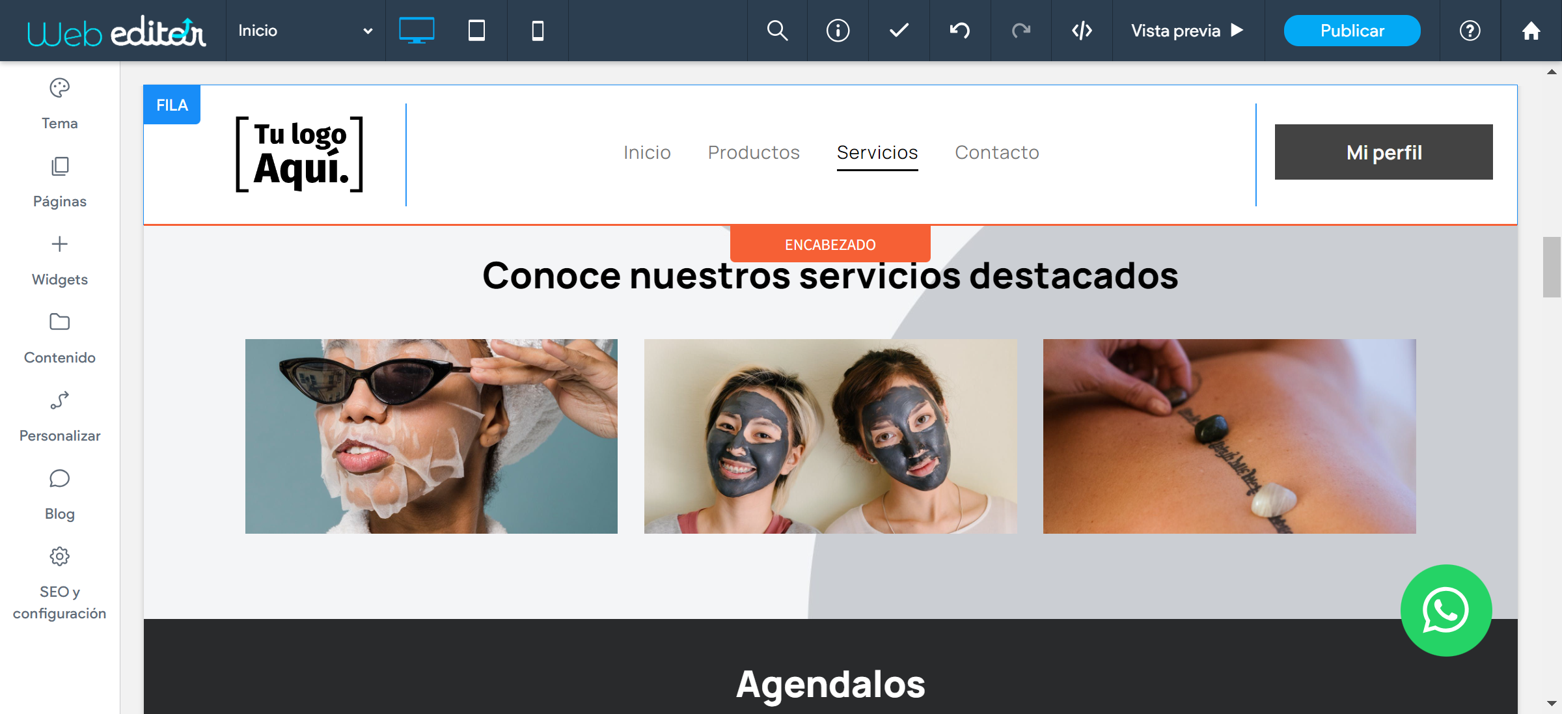
Task: Switch to mobile phone view
Action: click(538, 31)
